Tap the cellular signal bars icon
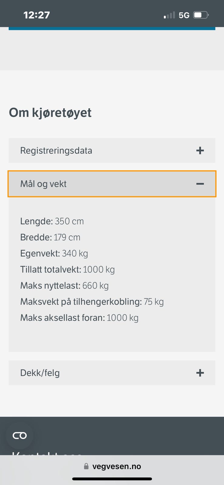Viewport: 224px width, 485px height. pyautogui.click(x=169, y=15)
